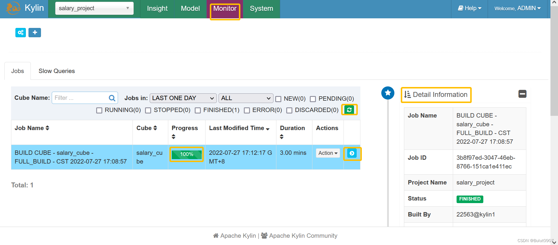
Task: Click the FINISHED status badge
Action: 470,199
